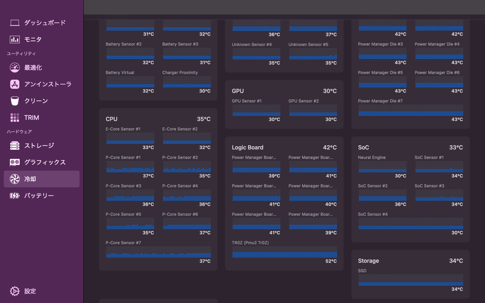Switch to the バッテリー sidebar label

[39, 196]
